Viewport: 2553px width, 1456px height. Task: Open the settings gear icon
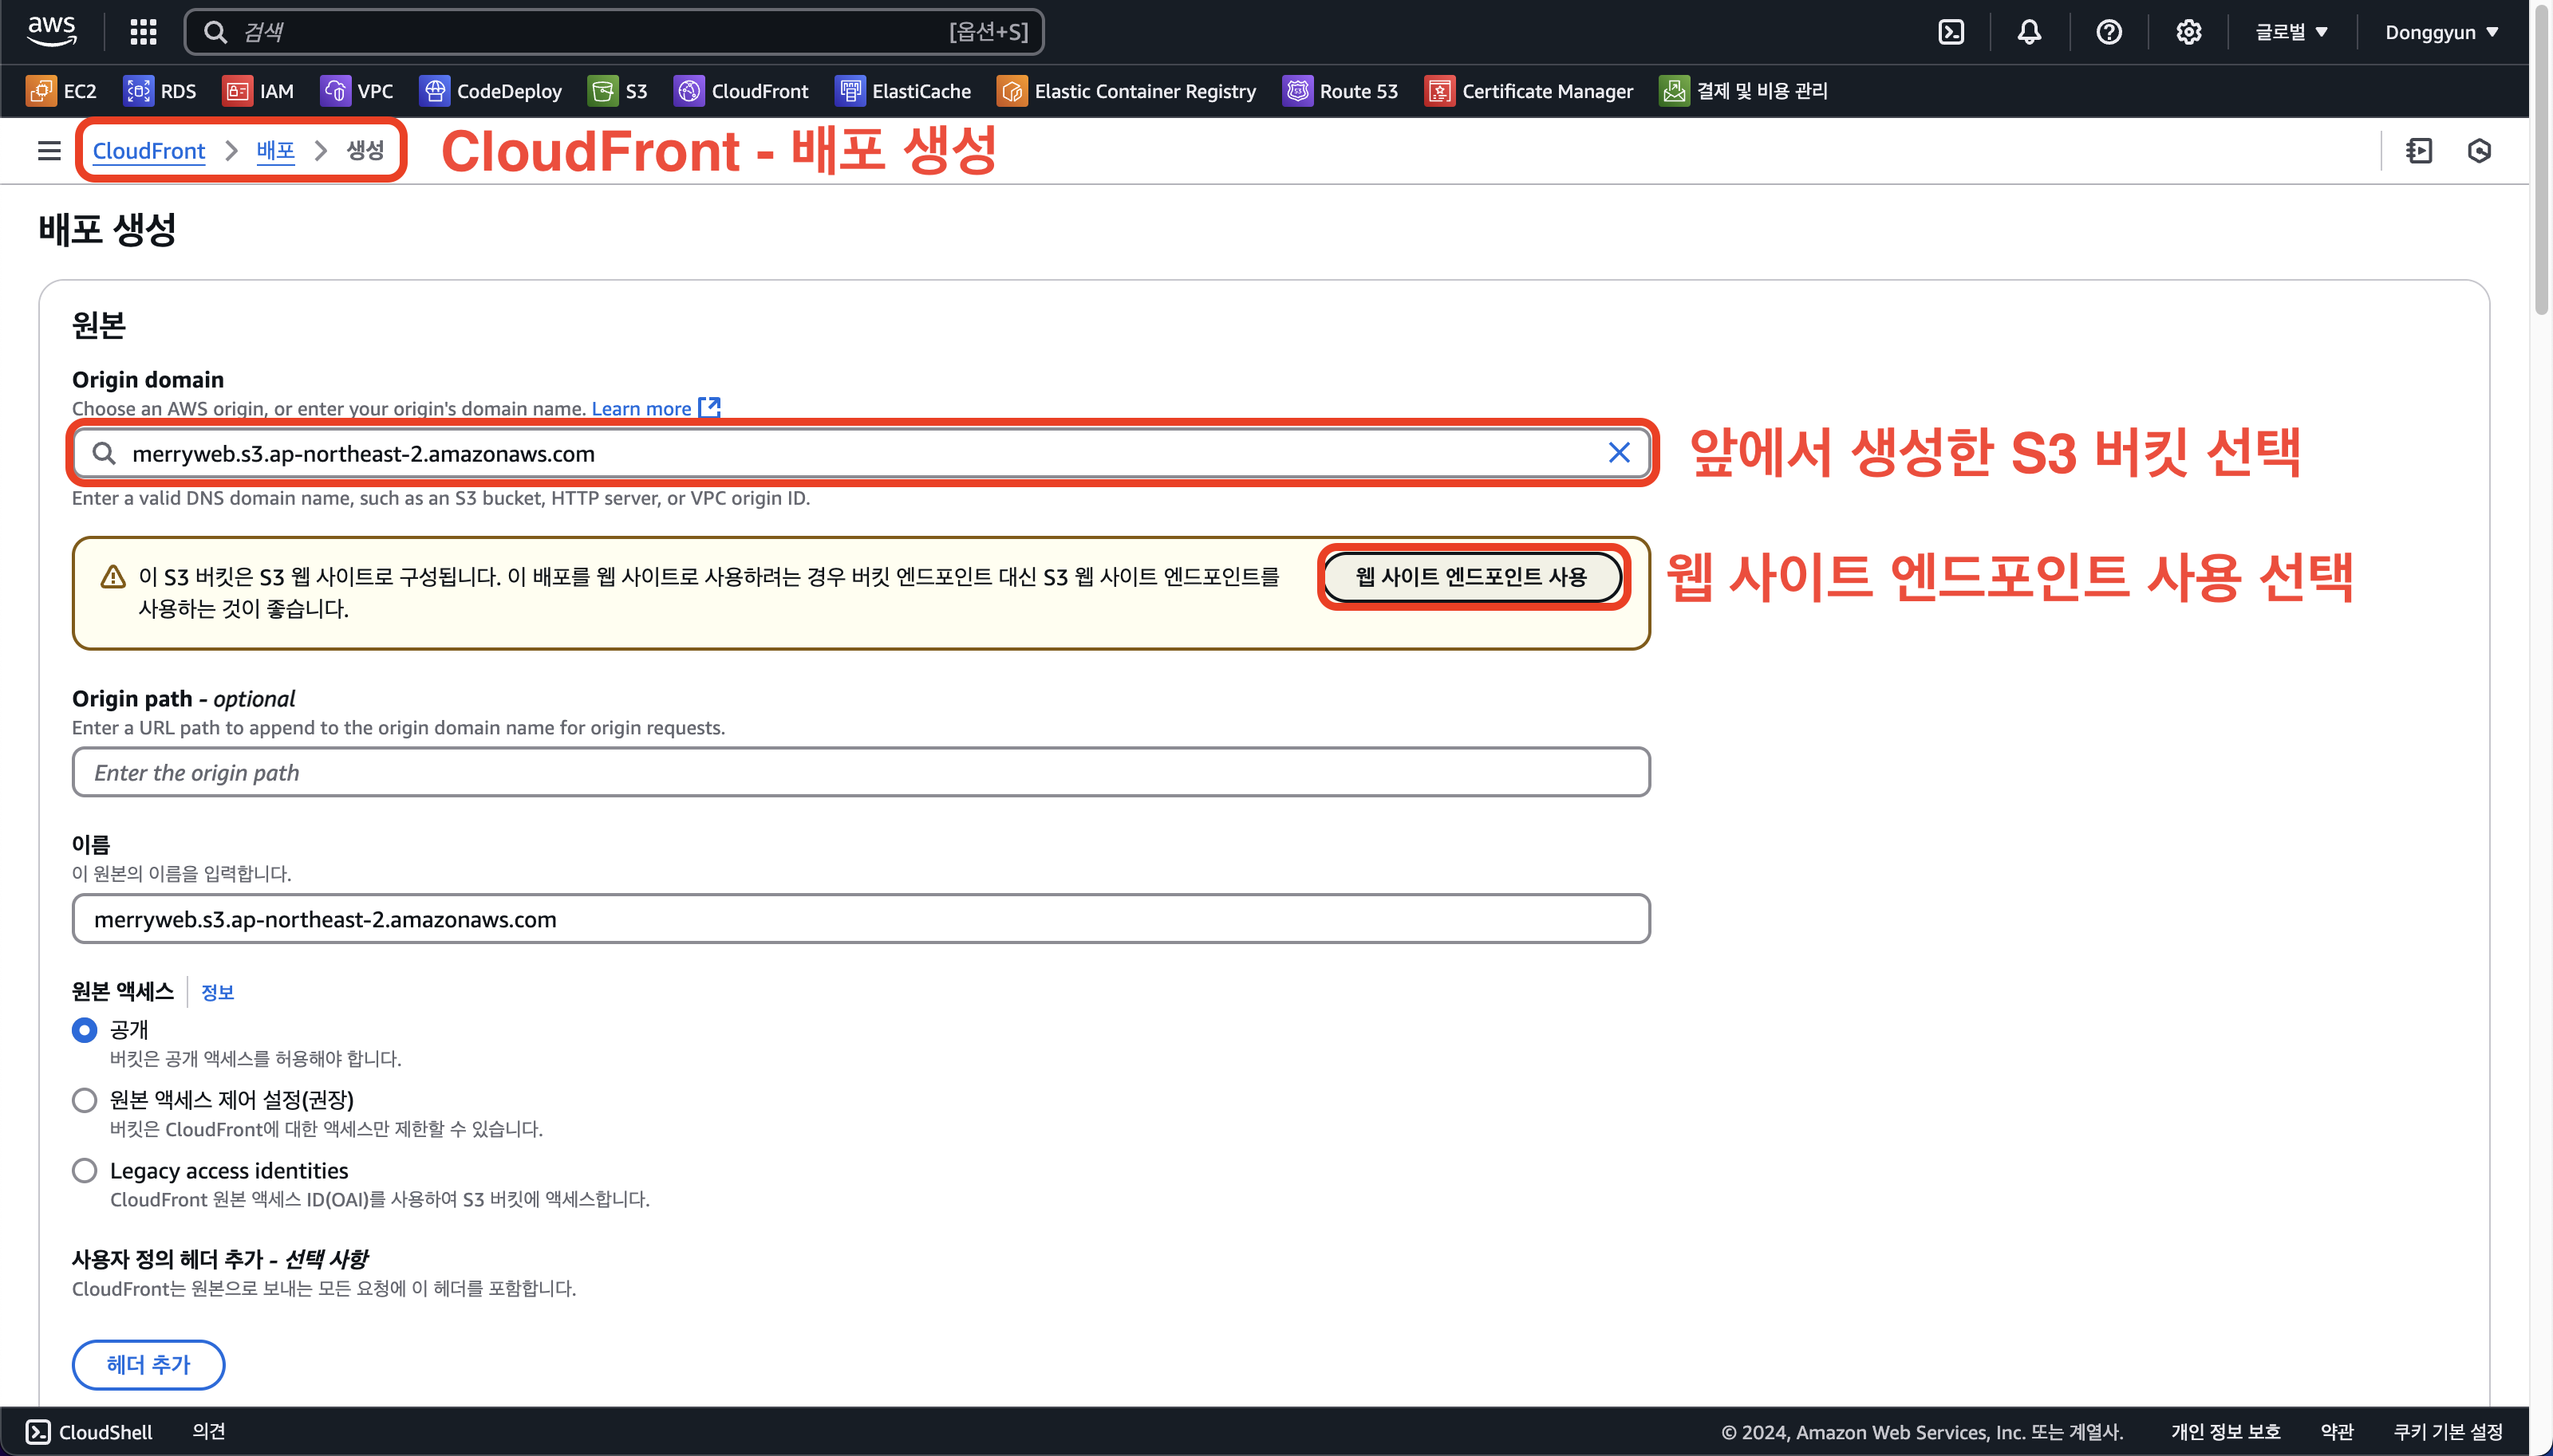[2188, 32]
